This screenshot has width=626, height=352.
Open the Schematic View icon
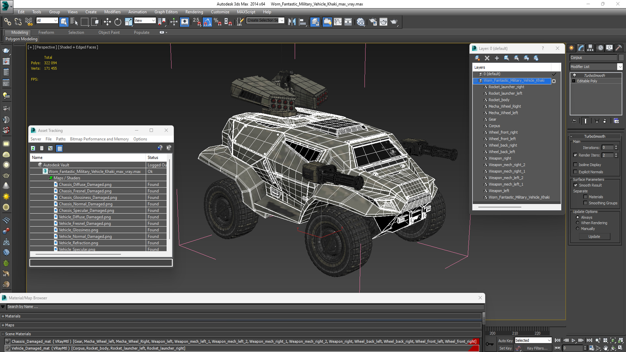click(348, 22)
